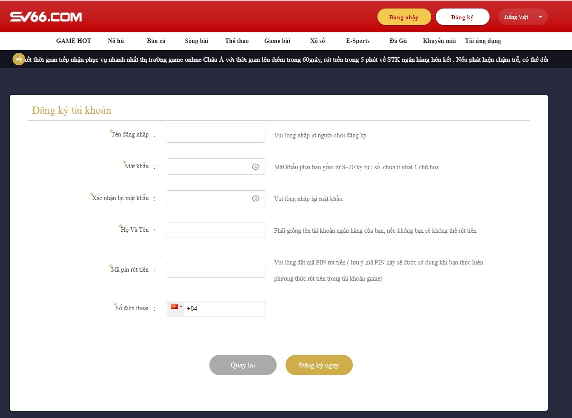The width and height of the screenshot is (572, 418).
Task: Click the Tên đăng nhập input field
Action: click(x=216, y=134)
